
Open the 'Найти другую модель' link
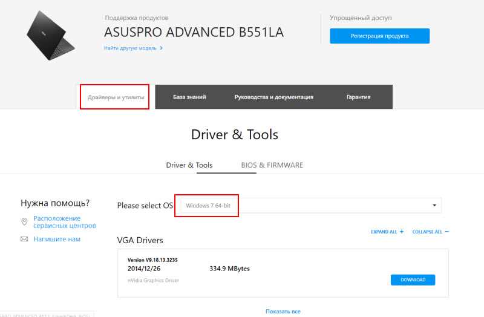click(x=130, y=48)
